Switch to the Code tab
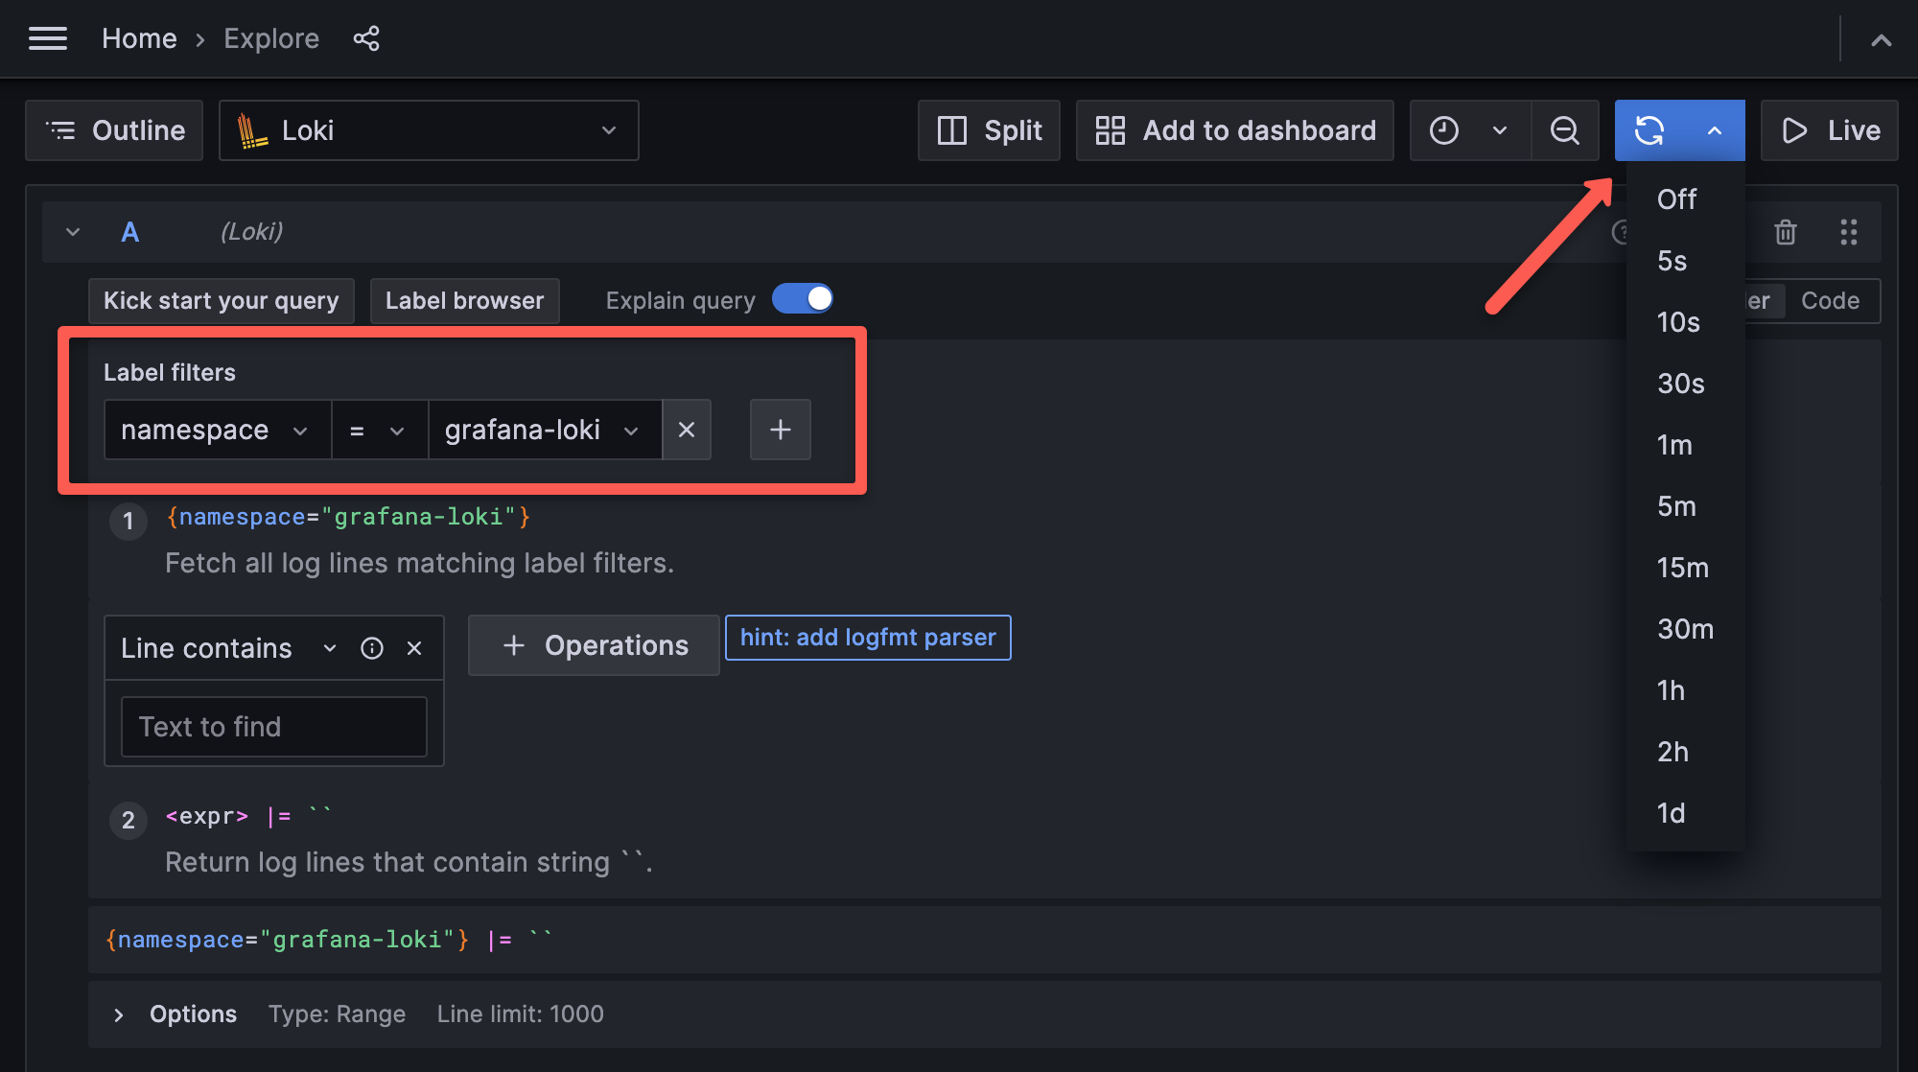This screenshot has width=1918, height=1072. (x=1830, y=300)
